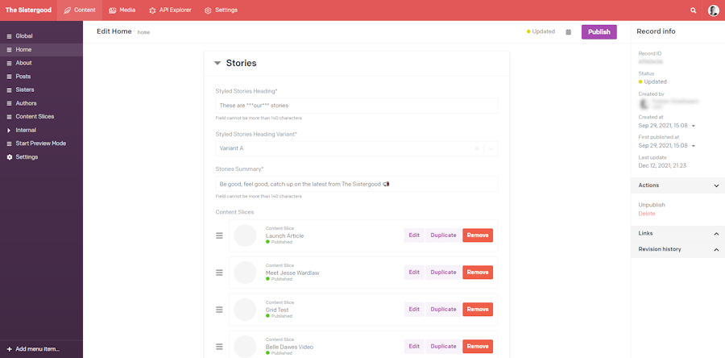Screen dimensions: 725x358
Task: Grab the drag handle for Meet Jesse Wardlaw
Action: (x=220, y=273)
